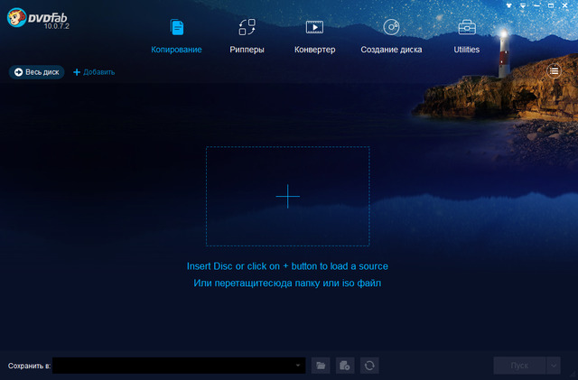Click the Копирование document icon

point(177,27)
